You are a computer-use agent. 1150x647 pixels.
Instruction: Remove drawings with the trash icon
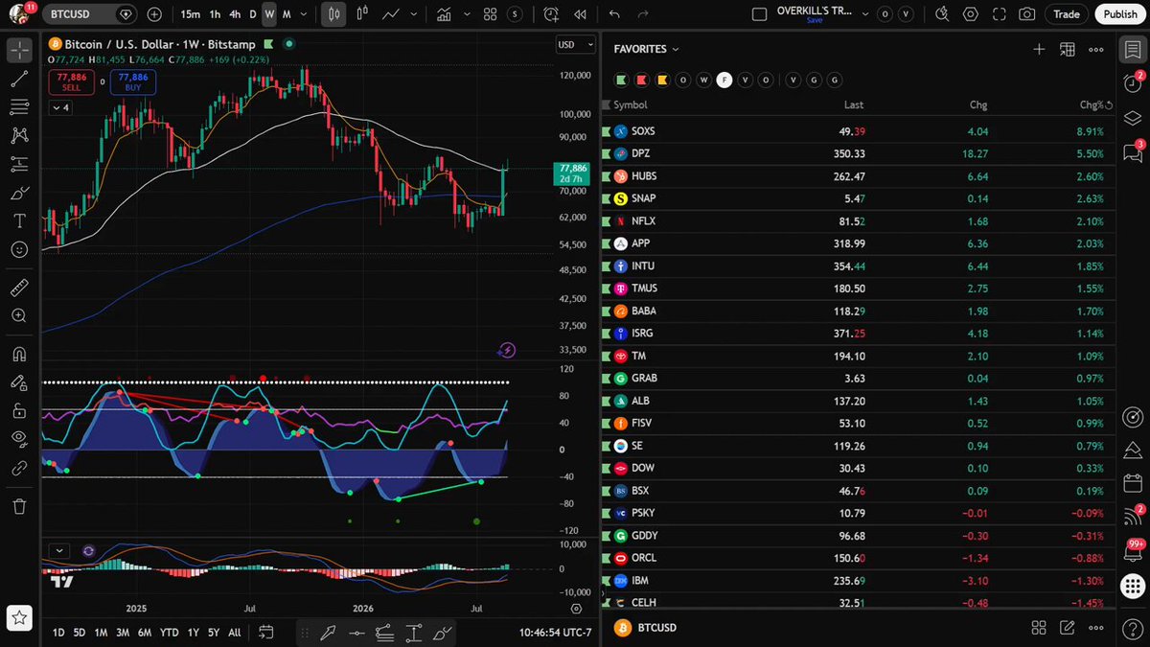[x=20, y=506]
